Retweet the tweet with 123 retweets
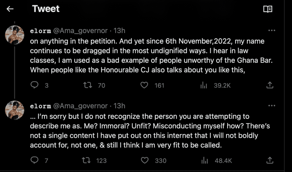 point(86,160)
